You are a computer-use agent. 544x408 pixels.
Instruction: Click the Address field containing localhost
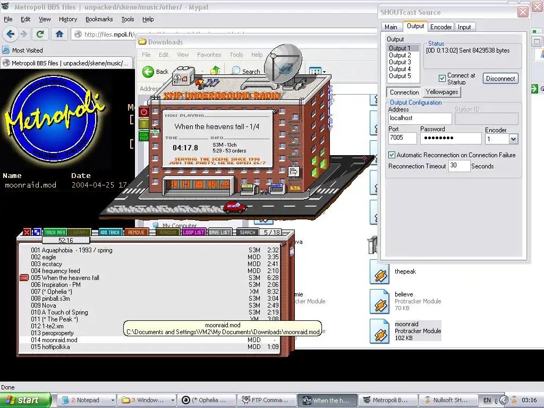pyautogui.click(x=420, y=118)
